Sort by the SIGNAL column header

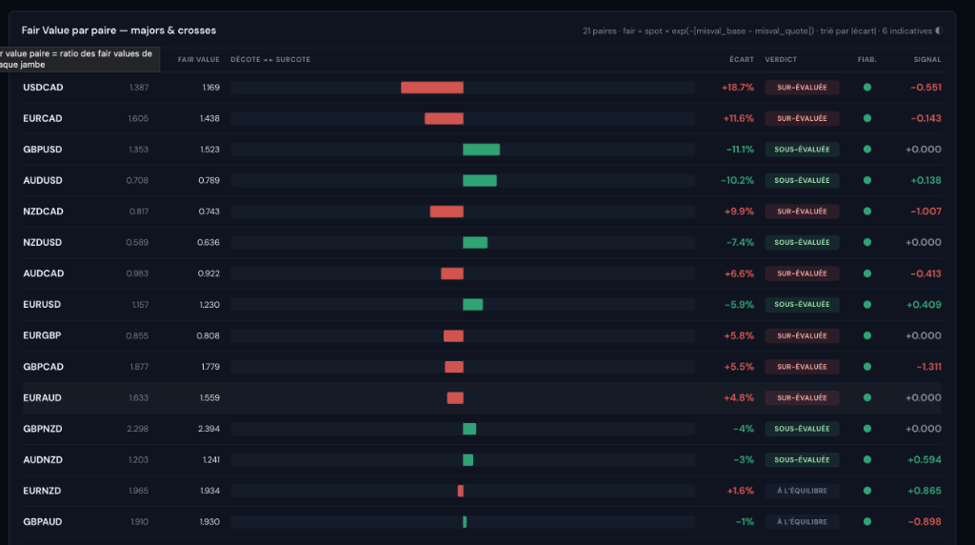point(927,60)
